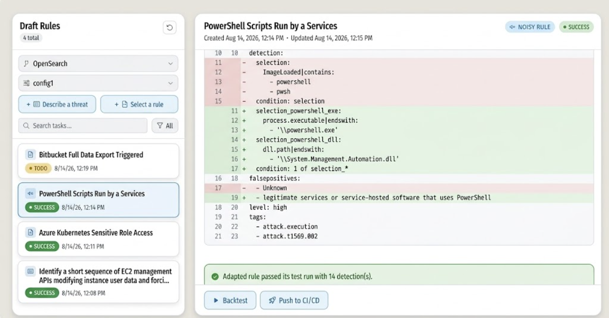The height and width of the screenshot is (318, 609).
Task: Click Push to CI/CD button
Action: coord(294,300)
